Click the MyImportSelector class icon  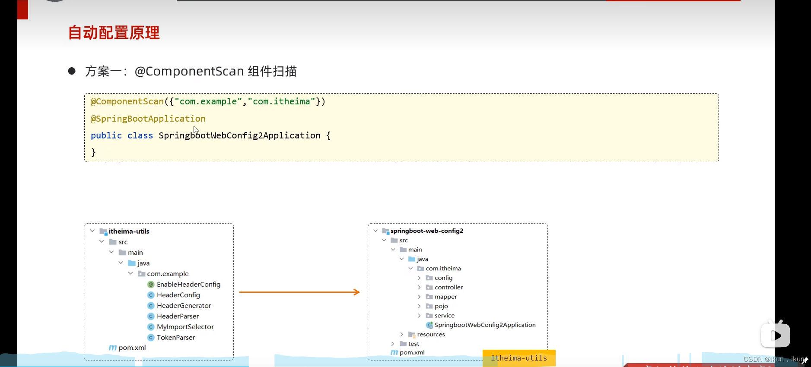[151, 327]
